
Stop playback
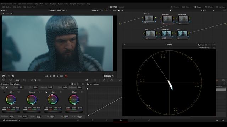point(54,76)
